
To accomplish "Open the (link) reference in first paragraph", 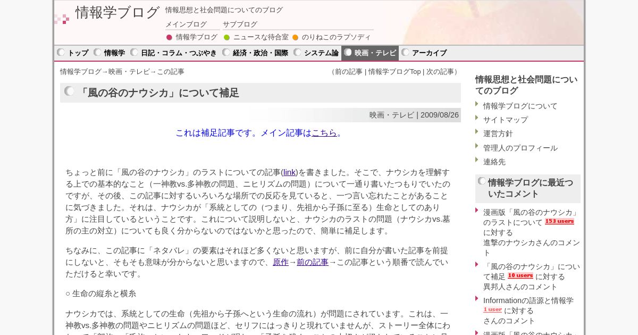I will point(289,172).
